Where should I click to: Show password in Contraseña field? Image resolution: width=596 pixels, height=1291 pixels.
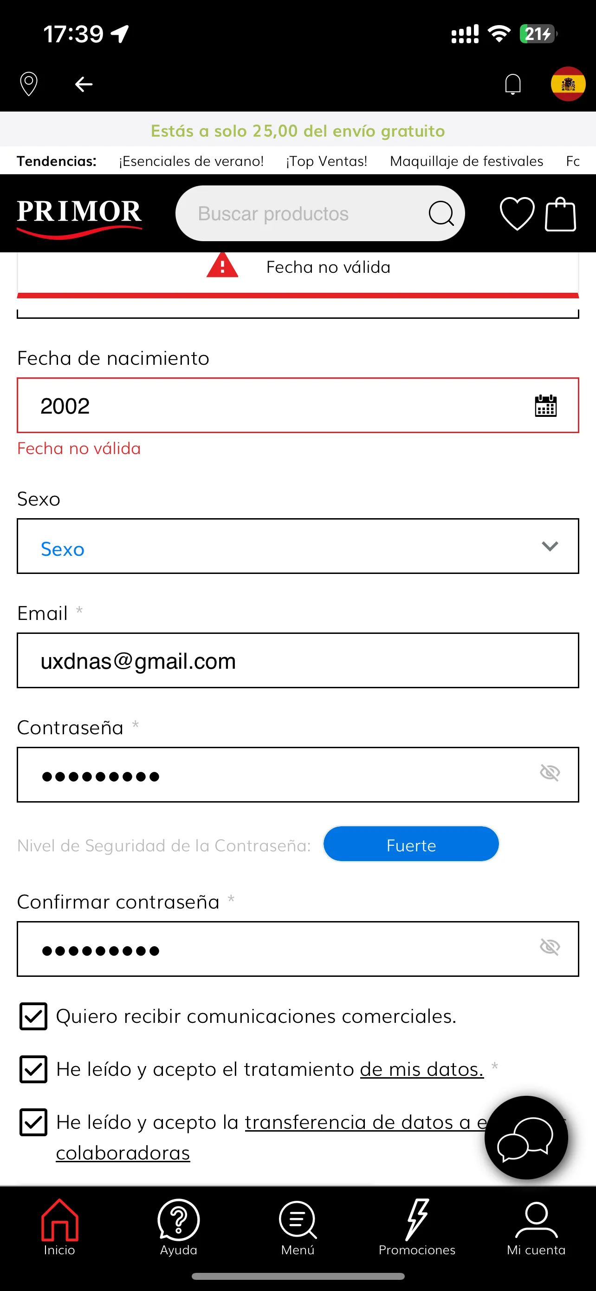point(550,772)
